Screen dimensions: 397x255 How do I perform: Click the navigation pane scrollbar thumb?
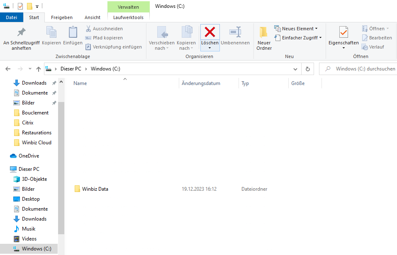click(61, 168)
